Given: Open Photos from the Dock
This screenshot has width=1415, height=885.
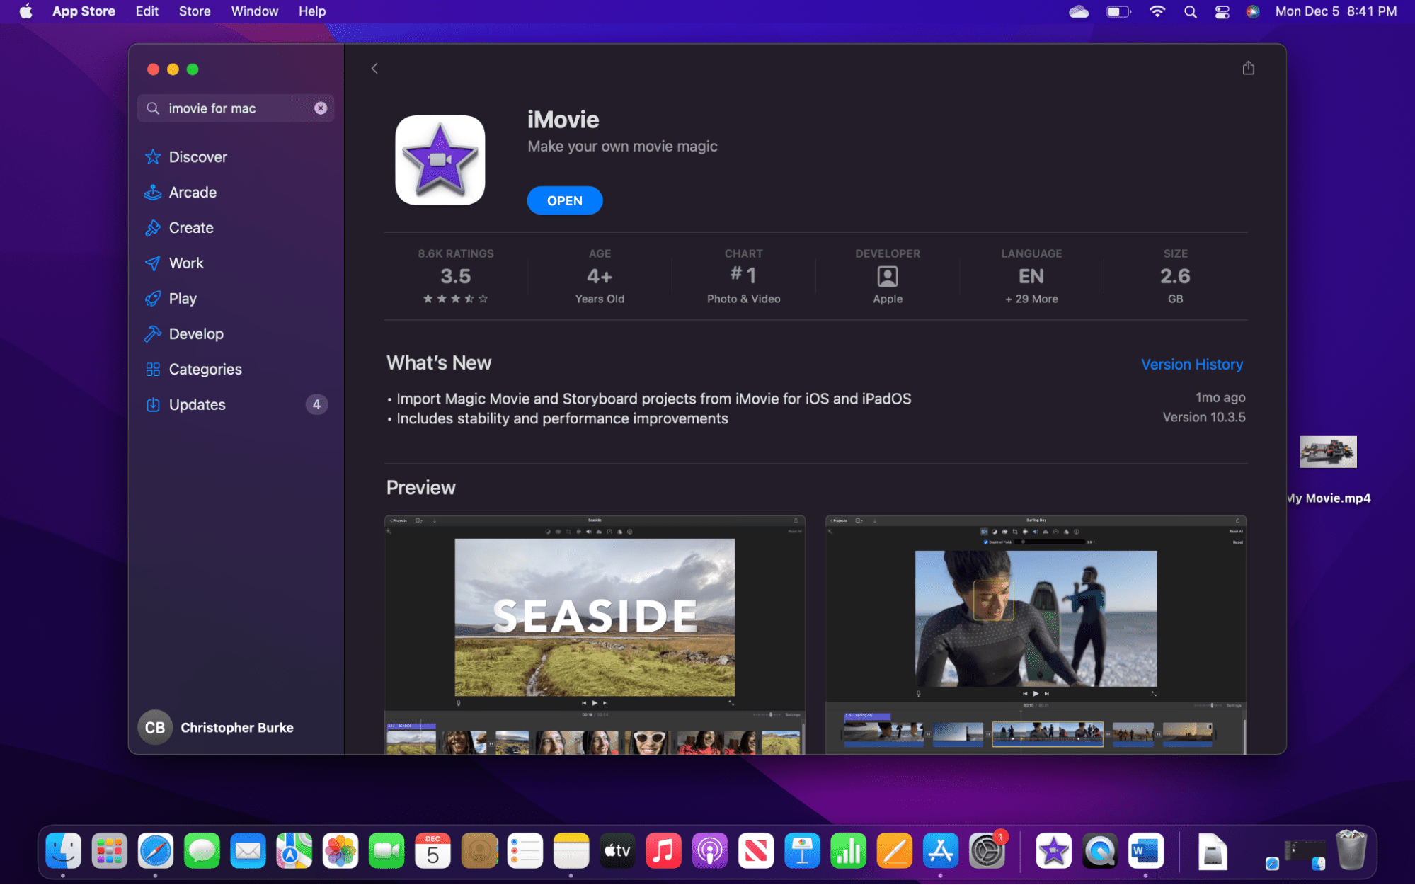Looking at the screenshot, I should point(340,851).
